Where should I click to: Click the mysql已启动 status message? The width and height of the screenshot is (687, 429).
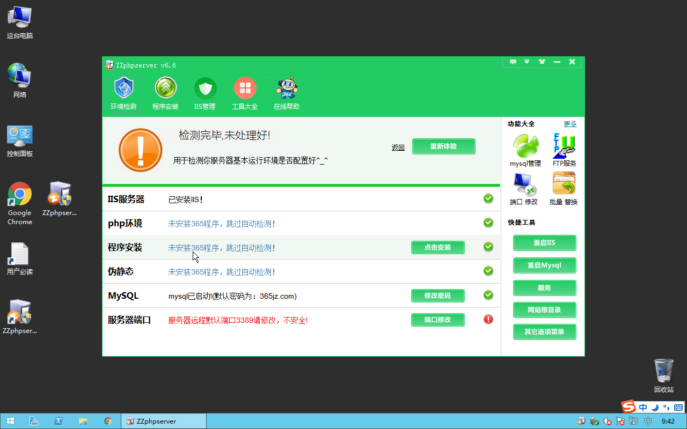coord(232,296)
